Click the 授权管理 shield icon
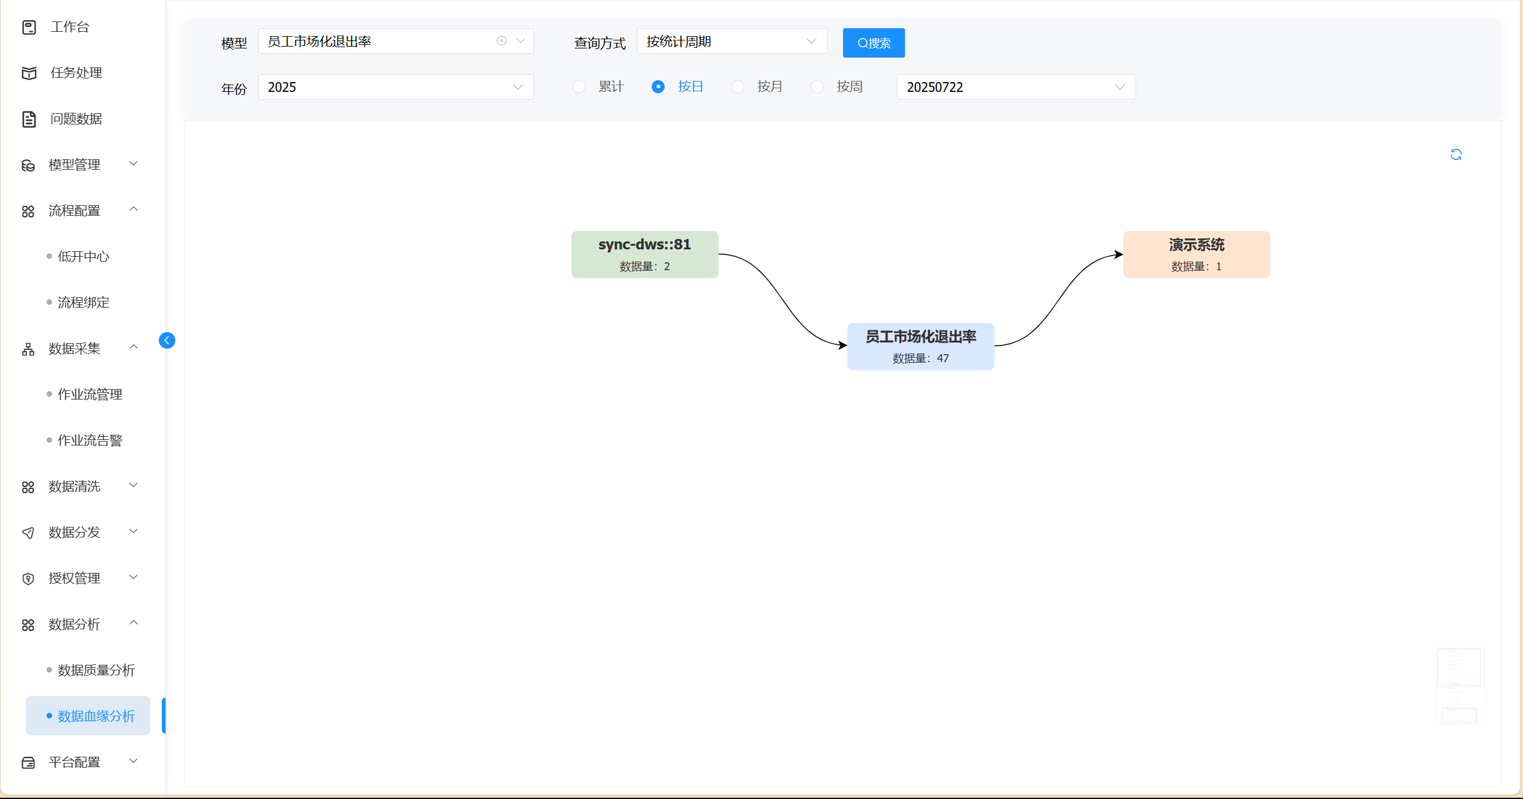Image resolution: width=1523 pixels, height=799 pixels. [x=28, y=578]
